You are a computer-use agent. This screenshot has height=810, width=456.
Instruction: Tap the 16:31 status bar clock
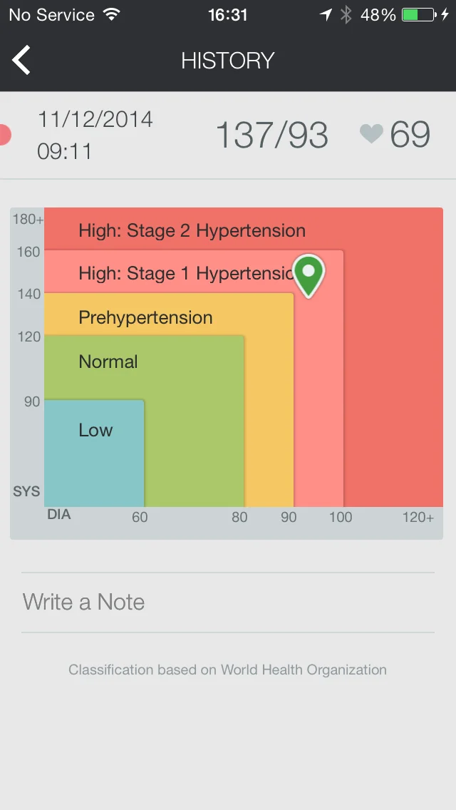coord(227,15)
